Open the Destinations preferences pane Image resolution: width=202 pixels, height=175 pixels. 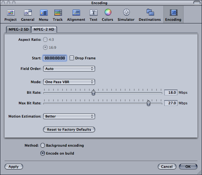150,15
